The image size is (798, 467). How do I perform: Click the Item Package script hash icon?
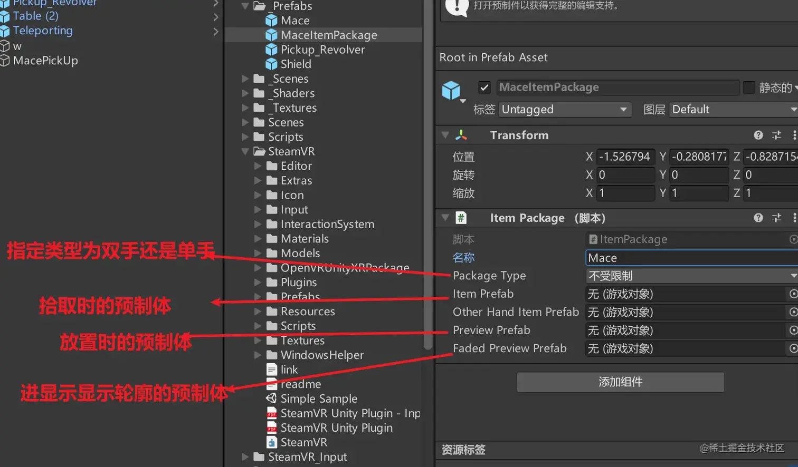461,218
